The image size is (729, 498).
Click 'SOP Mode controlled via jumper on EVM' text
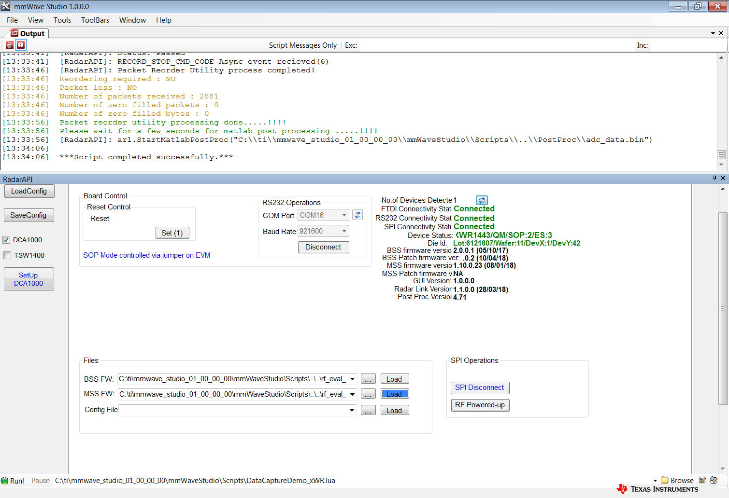[147, 255]
